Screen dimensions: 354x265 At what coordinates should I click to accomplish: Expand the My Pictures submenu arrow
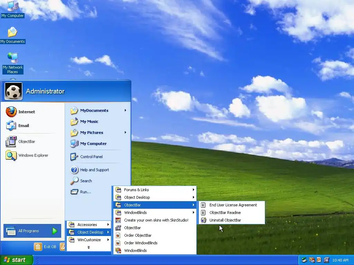(125, 132)
